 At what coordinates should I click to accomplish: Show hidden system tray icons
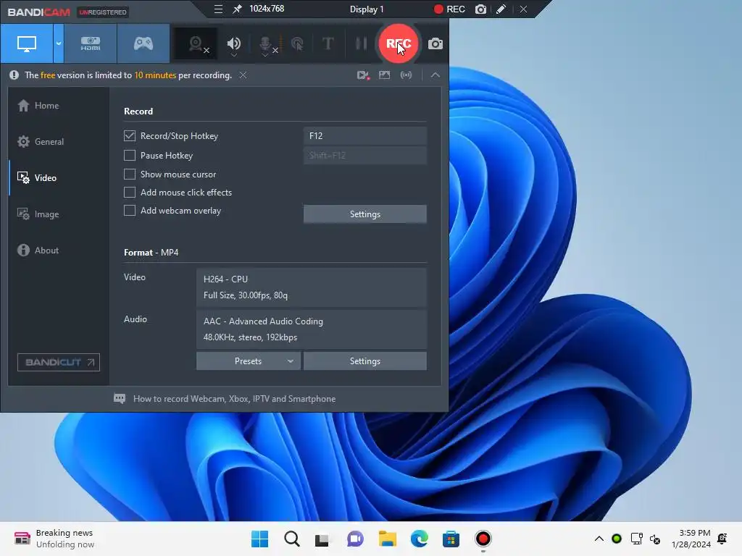[599, 539]
